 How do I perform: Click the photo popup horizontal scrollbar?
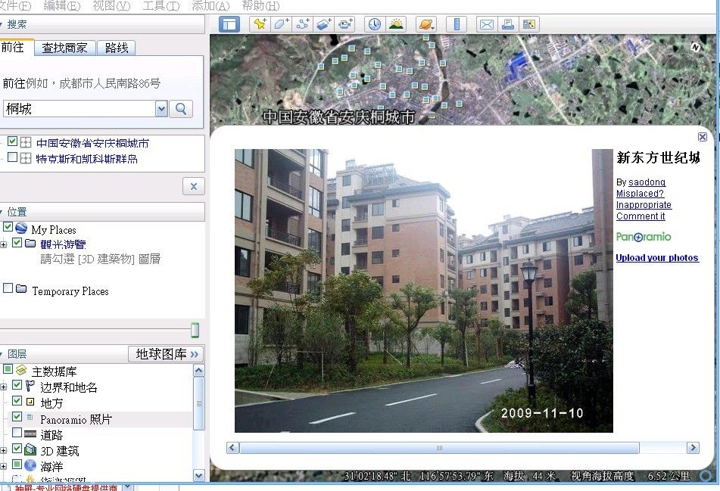pyautogui.click(x=439, y=448)
